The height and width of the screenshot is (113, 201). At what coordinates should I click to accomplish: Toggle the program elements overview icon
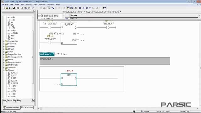tap(68, 8)
